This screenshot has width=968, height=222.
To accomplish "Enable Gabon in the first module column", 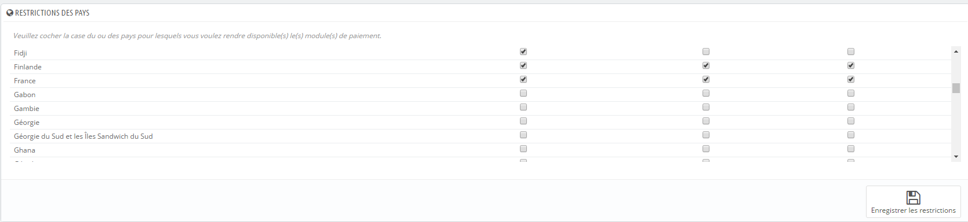I will (523, 93).
